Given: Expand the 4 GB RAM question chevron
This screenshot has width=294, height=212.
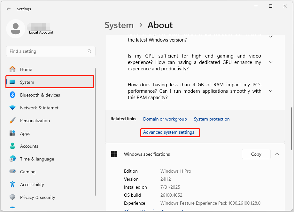Looking at the screenshot, I should pos(271,91).
